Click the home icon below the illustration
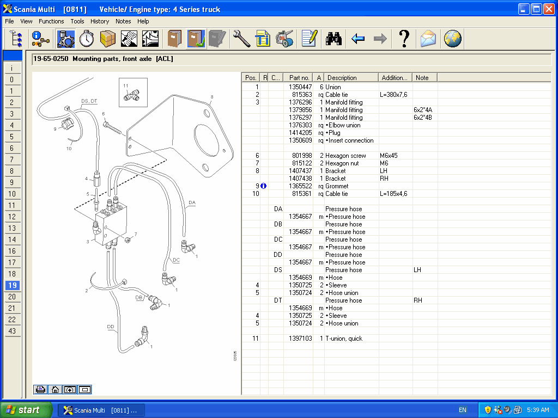558x418 pixels. click(x=55, y=390)
